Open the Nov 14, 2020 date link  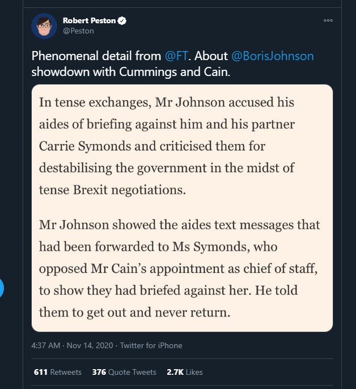tap(90, 345)
